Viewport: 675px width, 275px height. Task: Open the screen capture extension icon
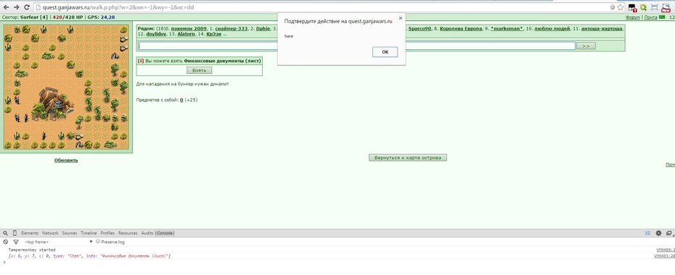[655, 7]
